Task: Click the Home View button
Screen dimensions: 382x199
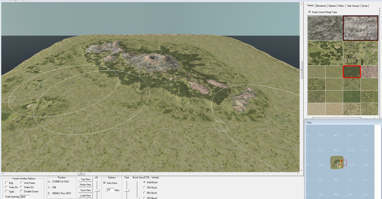Action: tap(86, 185)
